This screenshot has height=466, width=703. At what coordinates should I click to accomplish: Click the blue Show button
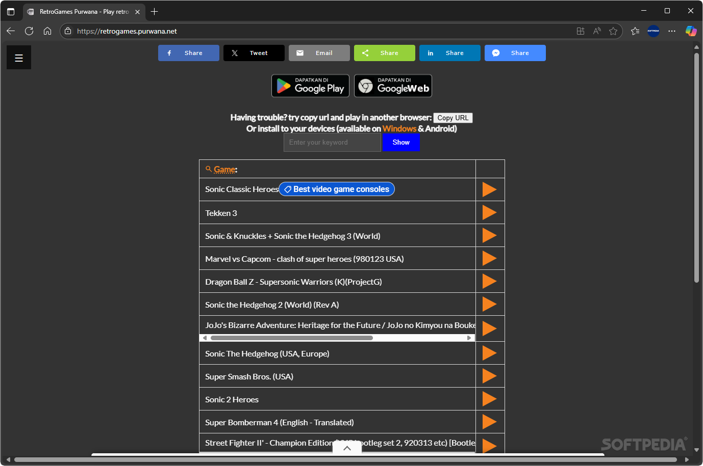click(x=401, y=143)
